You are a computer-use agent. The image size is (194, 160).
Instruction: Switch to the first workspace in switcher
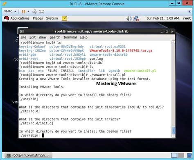coord(174,155)
